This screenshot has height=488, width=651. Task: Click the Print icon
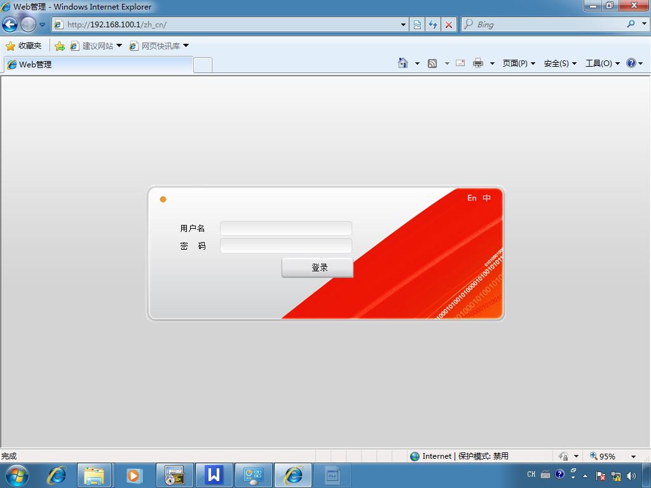click(x=478, y=63)
